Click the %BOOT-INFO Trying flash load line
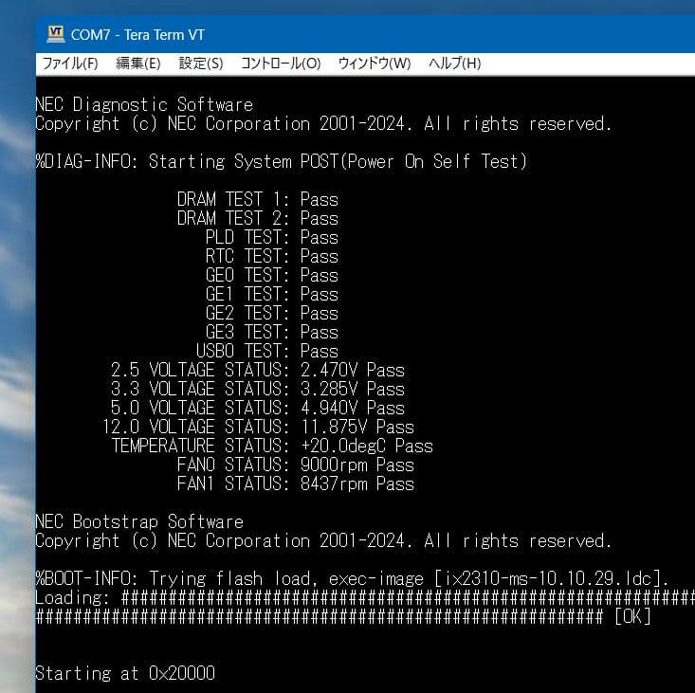 point(352,578)
